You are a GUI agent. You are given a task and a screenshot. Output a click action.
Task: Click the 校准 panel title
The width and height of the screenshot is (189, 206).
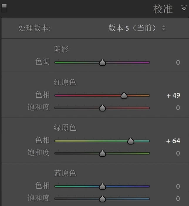[x=163, y=9]
